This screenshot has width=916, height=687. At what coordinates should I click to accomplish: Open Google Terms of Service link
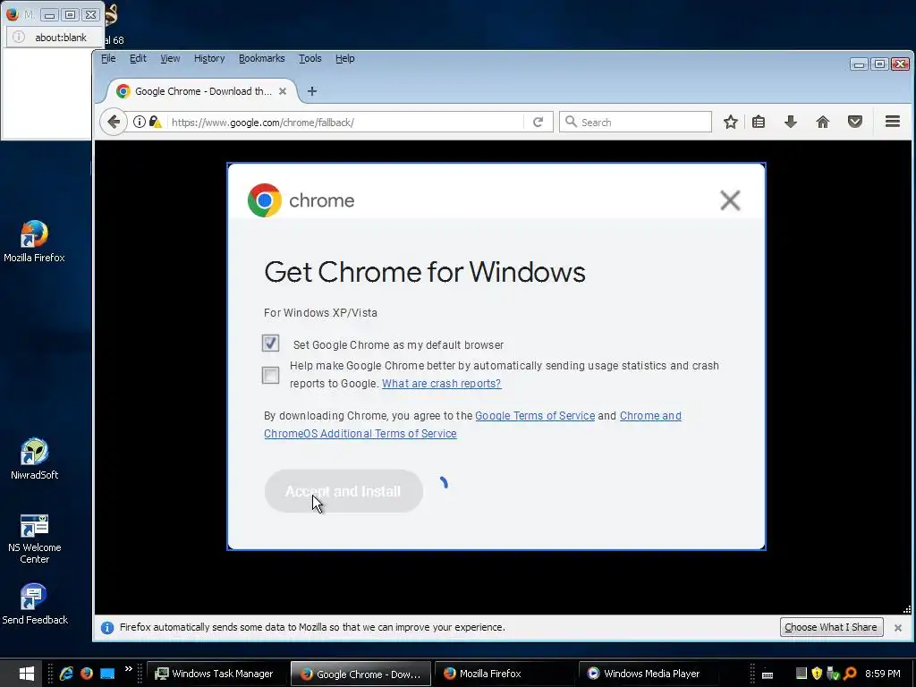click(x=535, y=415)
